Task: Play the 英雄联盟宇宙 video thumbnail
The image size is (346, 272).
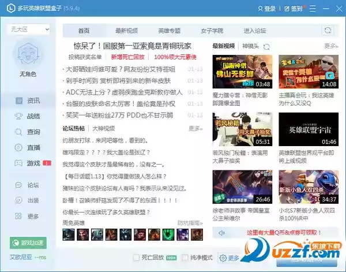Action: 309,129
